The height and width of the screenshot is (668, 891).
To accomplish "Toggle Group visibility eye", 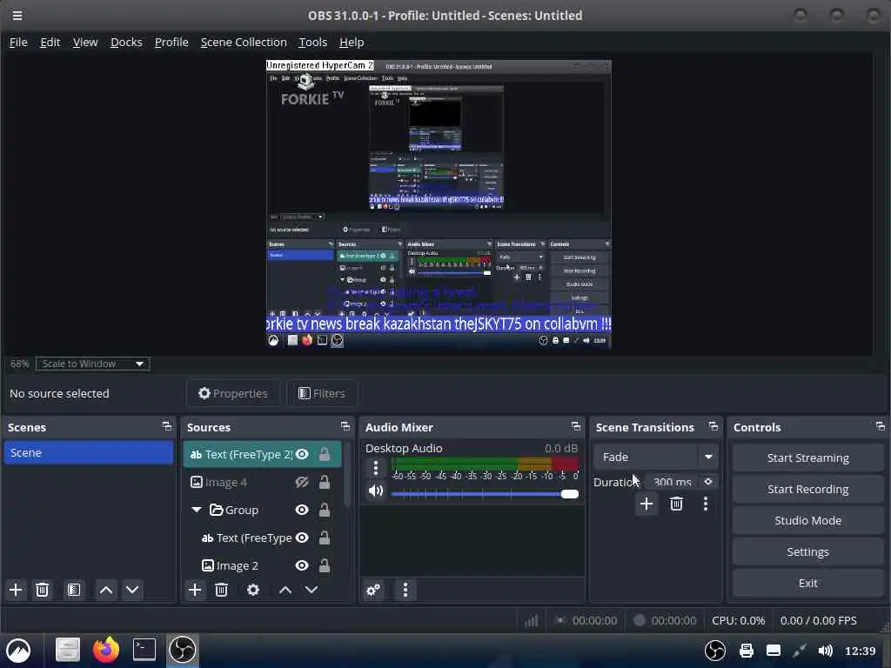I will (x=302, y=510).
